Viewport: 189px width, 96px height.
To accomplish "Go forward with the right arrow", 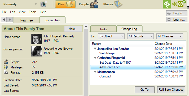I will (x=10, y=19).
